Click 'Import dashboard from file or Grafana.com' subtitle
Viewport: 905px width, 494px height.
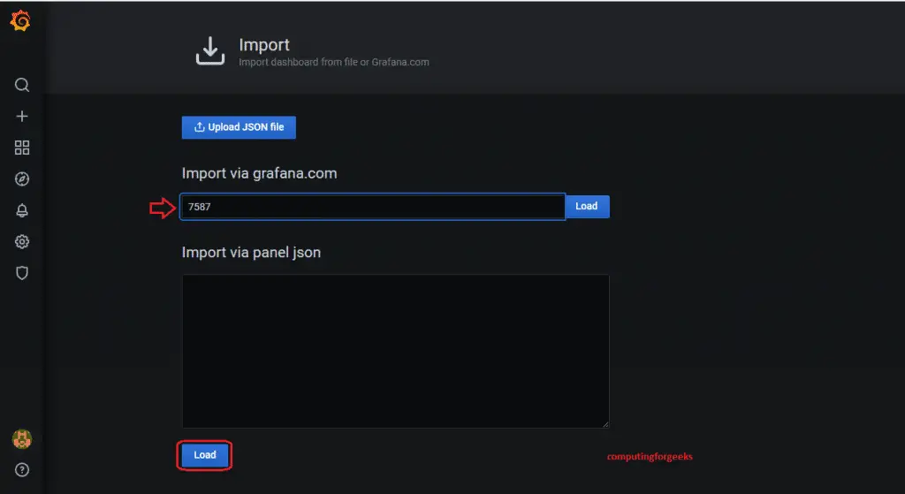pos(334,62)
